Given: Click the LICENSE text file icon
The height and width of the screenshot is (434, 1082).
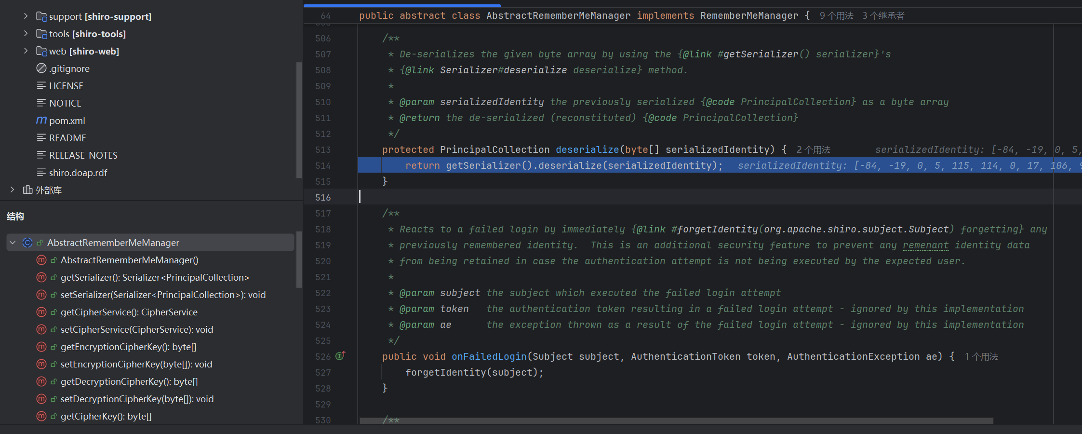Looking at the screenshot, I should tap(41, 86).
